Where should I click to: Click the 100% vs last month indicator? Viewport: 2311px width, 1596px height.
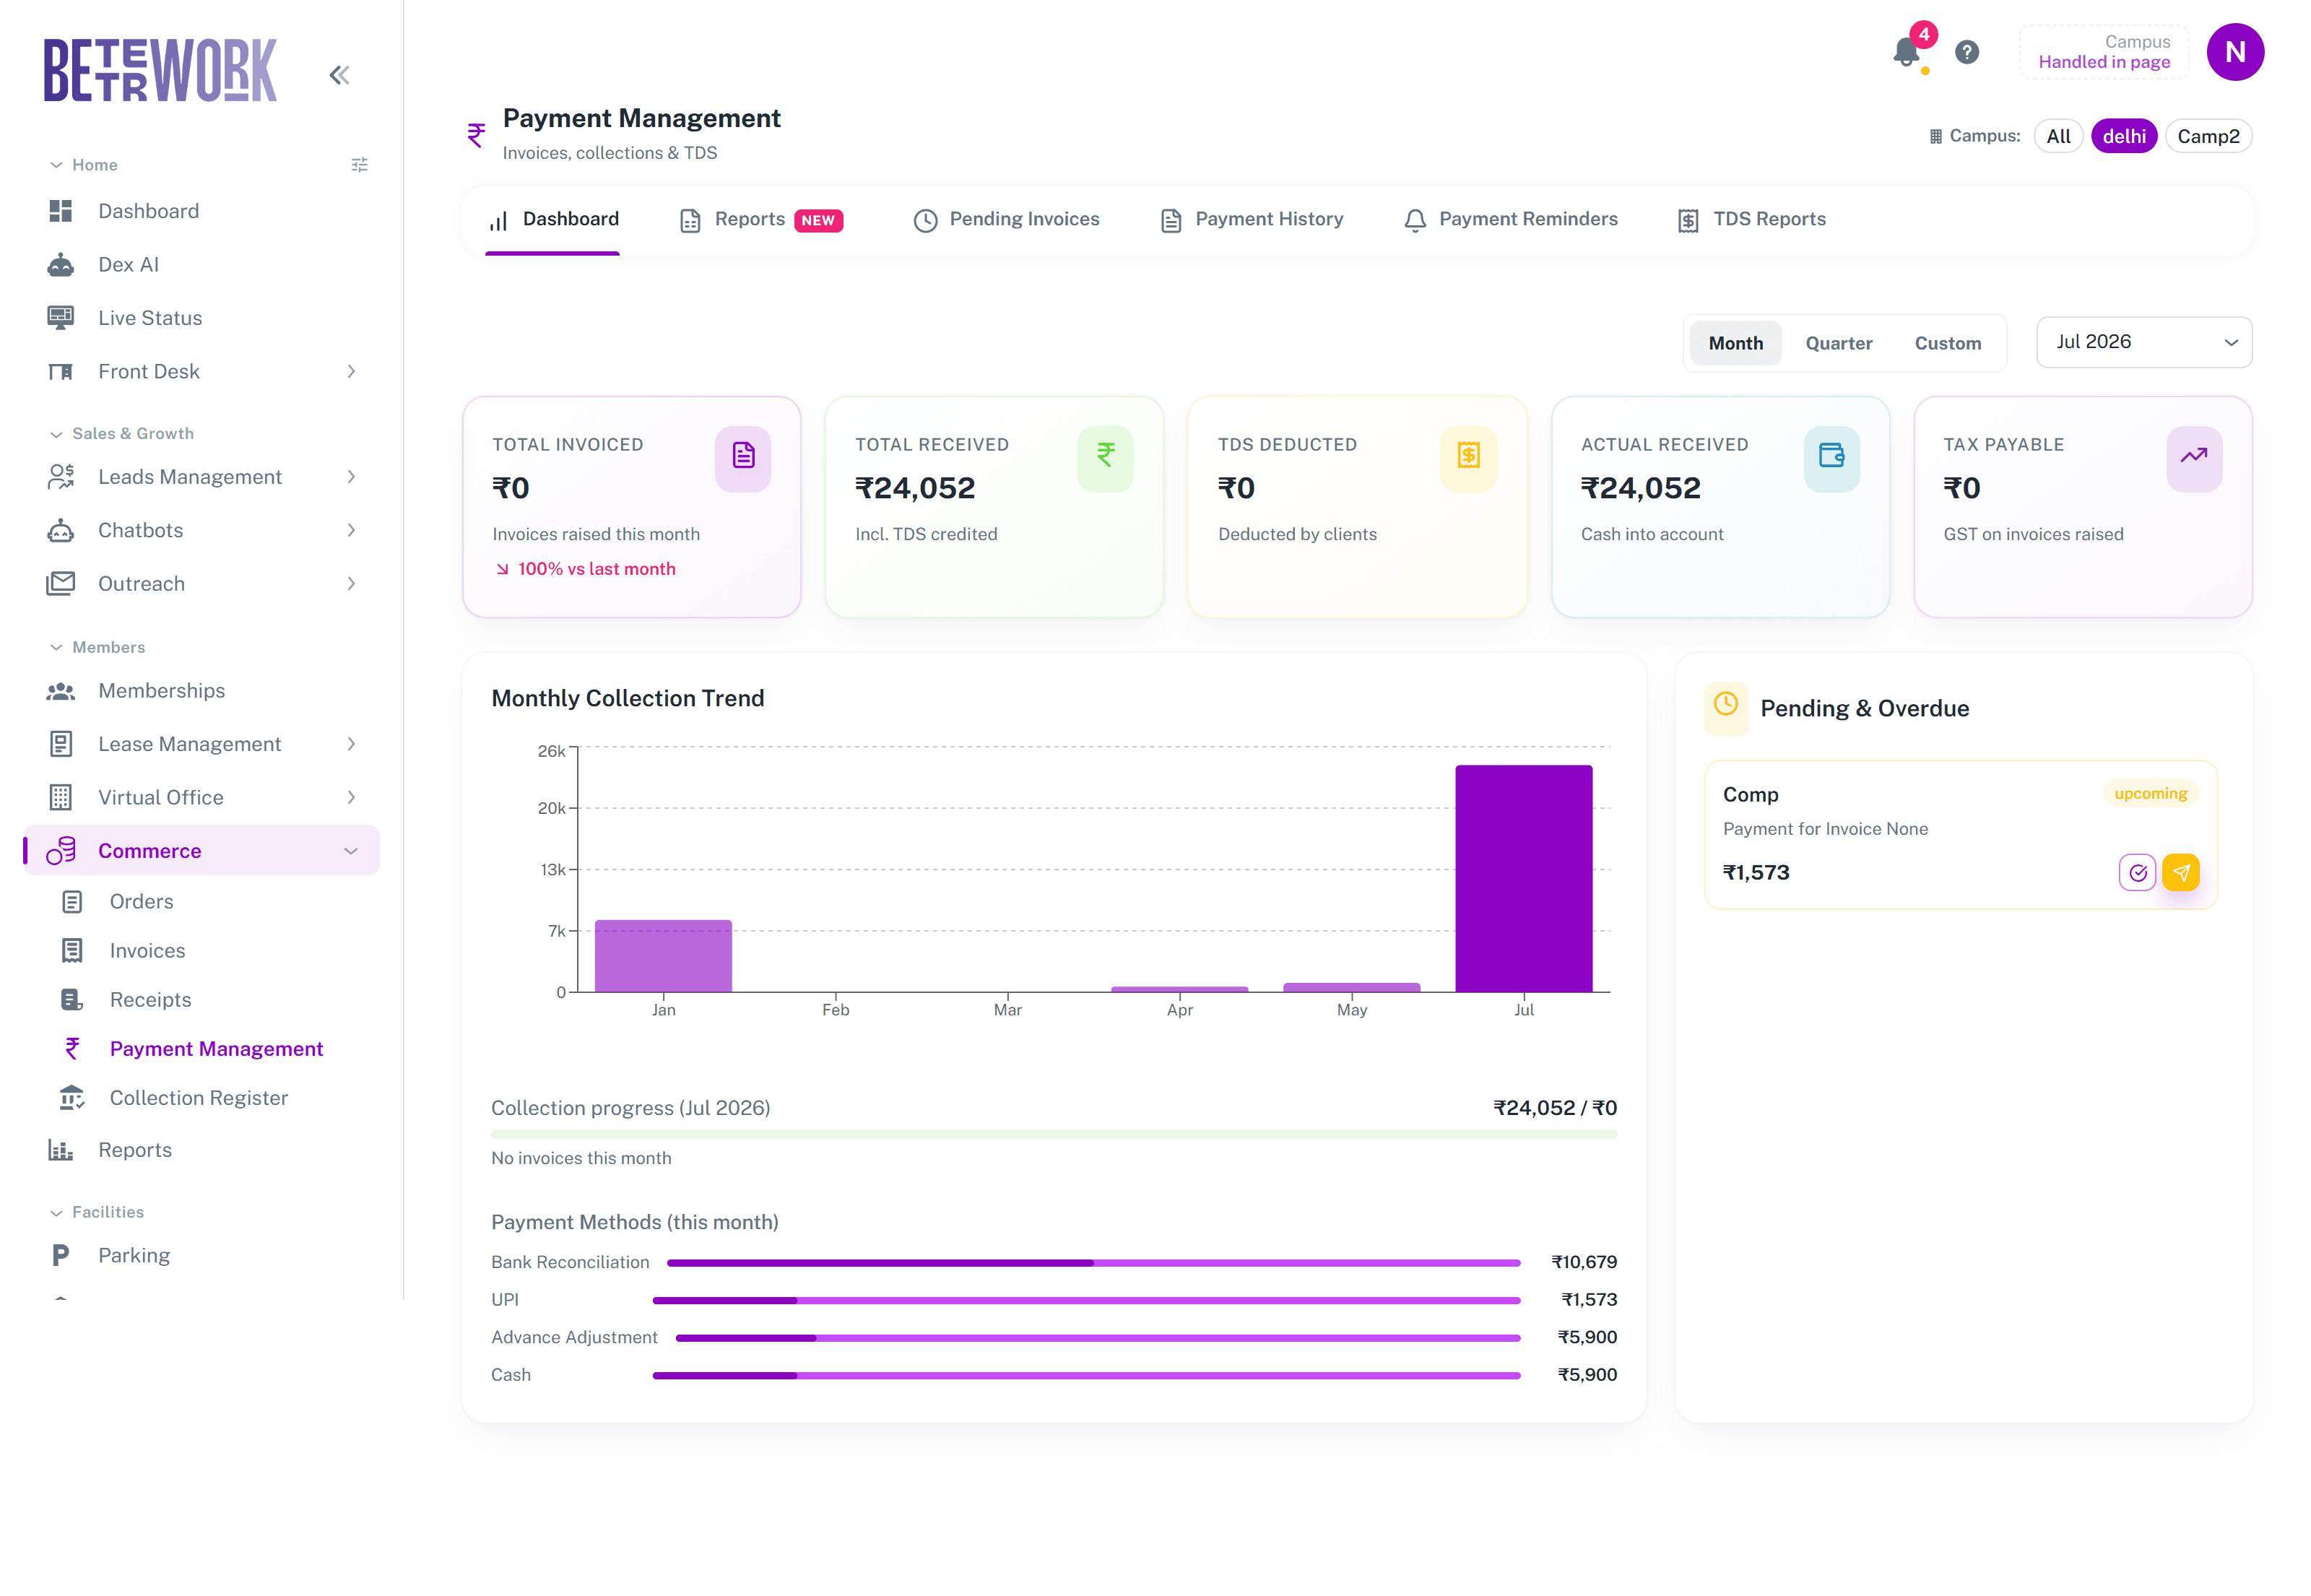point(586,569)
